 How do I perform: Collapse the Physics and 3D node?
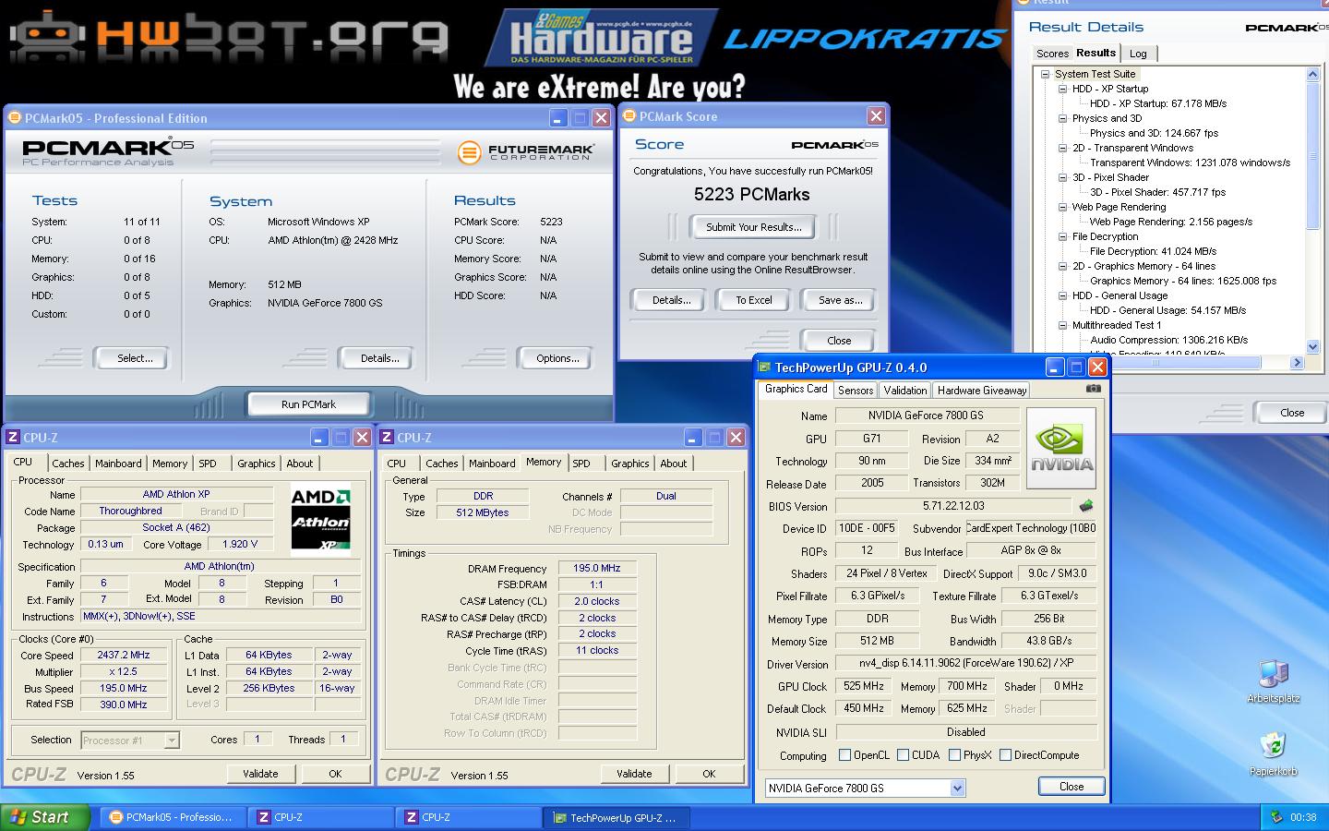point(1063,118)
